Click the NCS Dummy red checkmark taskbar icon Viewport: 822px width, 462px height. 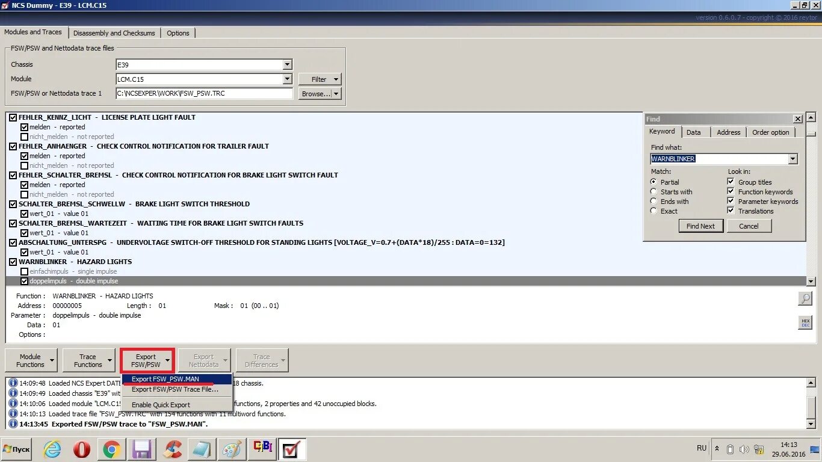[x=292, y=449]
